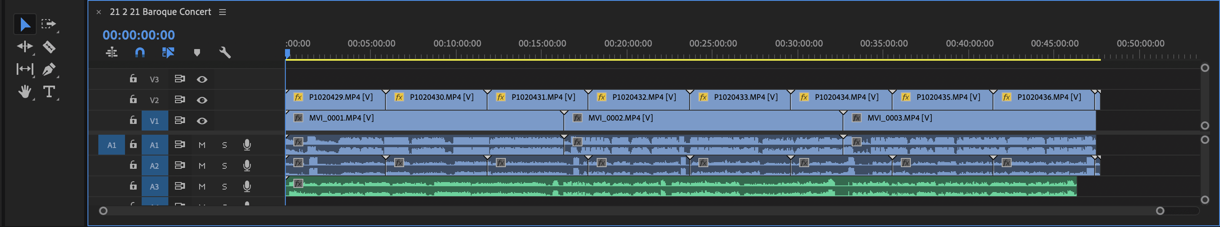Toggle sync lock on A1 track

pyautogui.click(x=180, y=145)
